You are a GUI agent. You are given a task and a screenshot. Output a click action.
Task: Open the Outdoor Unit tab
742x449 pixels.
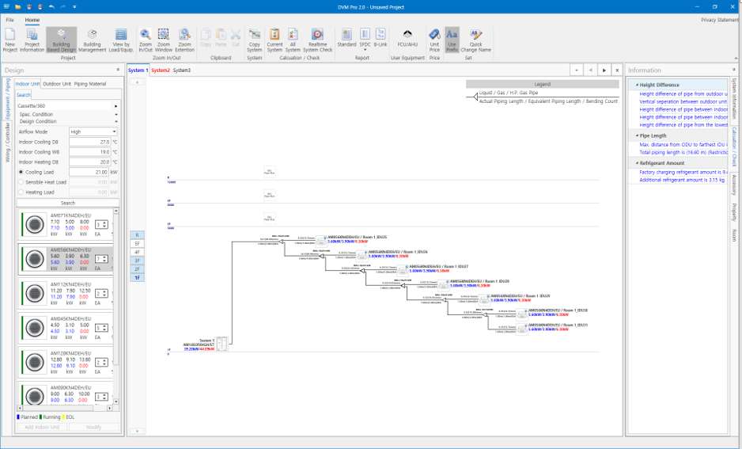click(56, 84)
